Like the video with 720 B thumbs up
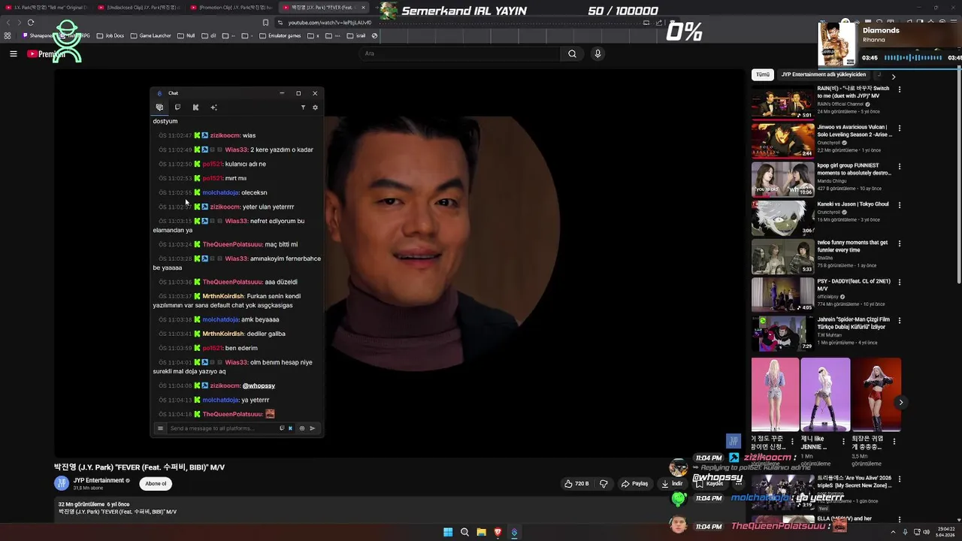The image size is (962, 541). (576, 484)
